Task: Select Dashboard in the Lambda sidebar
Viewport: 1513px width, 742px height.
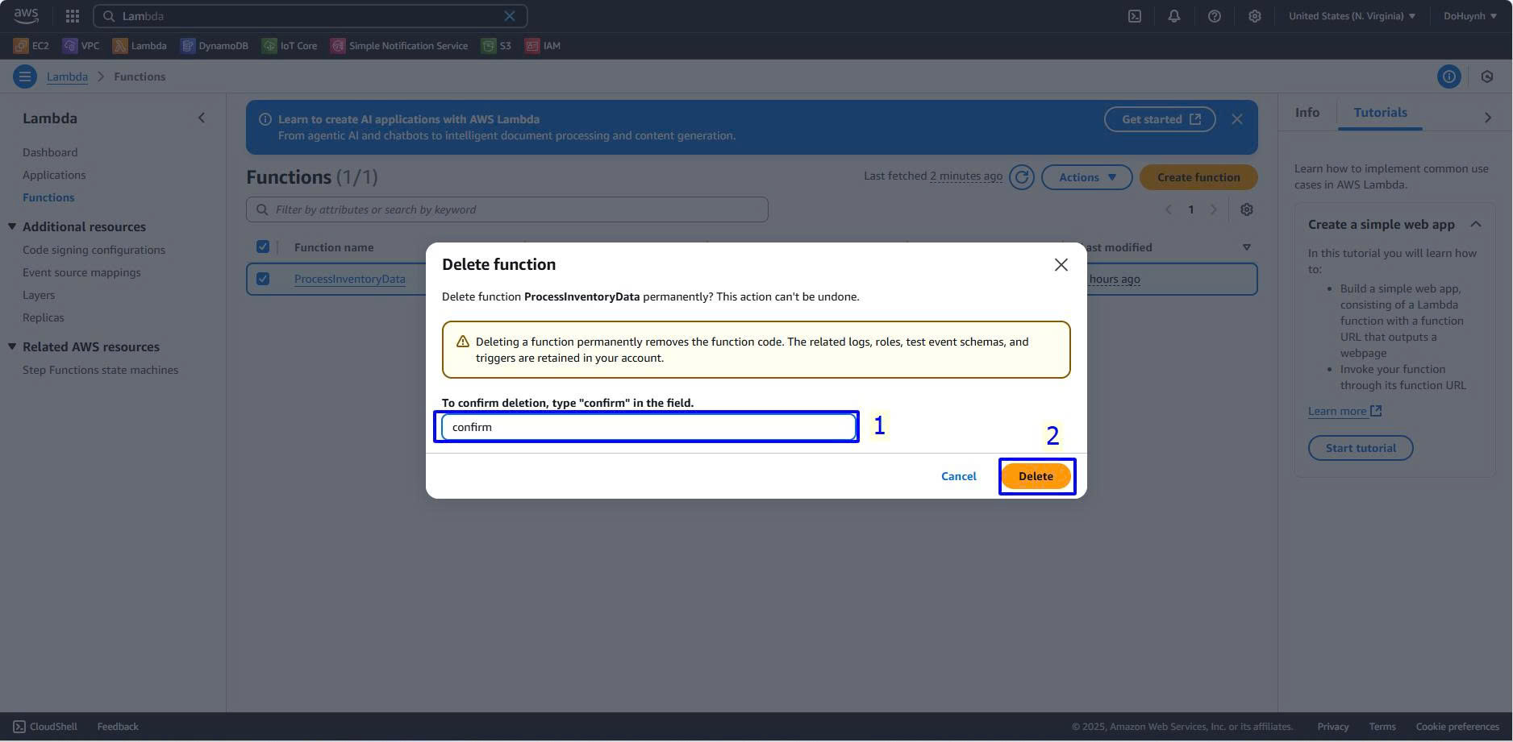Action: [x=50, y=152]
